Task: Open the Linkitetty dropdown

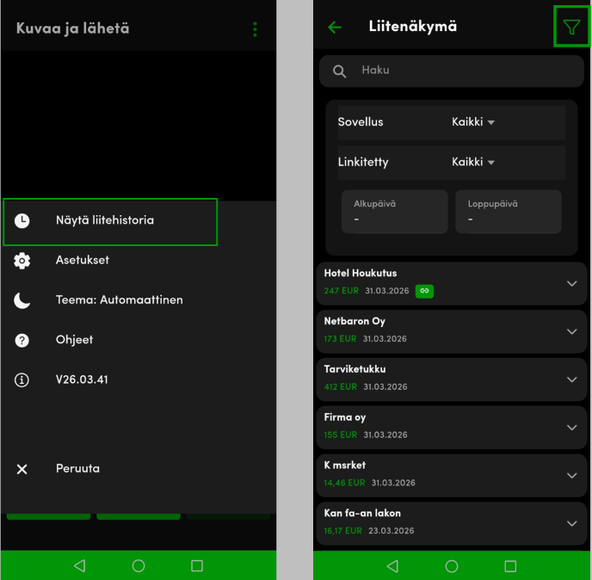Action: (473, 163)
